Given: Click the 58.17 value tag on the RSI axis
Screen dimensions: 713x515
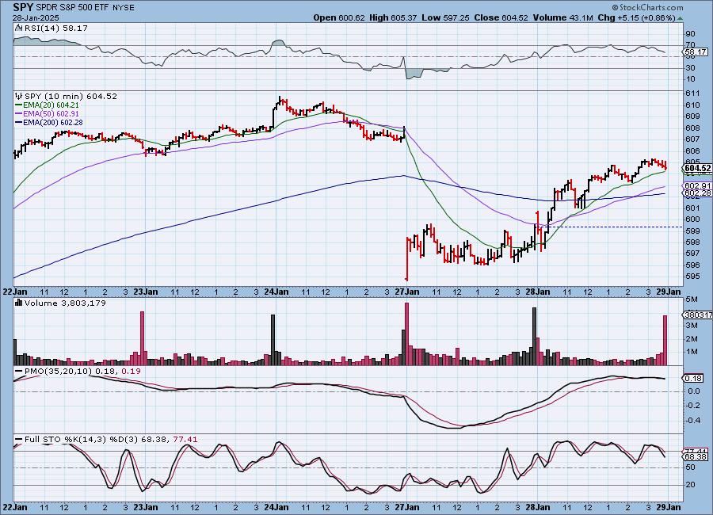Looking at the screenshot, I should pyautogui.click(x=696, y=51).
